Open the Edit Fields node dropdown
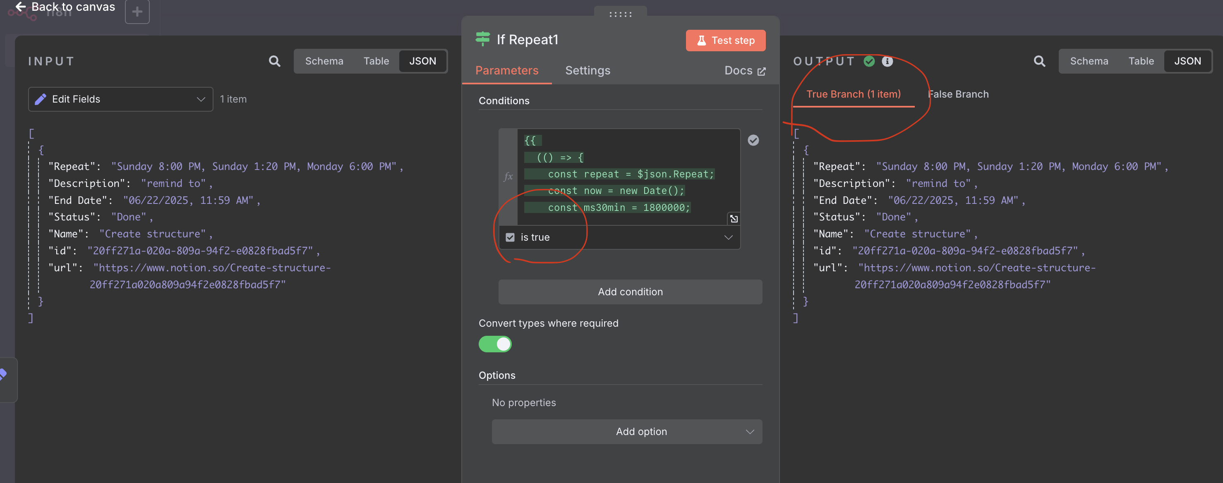The height and width of the screenshot is (483, 1223). point(120,99)
